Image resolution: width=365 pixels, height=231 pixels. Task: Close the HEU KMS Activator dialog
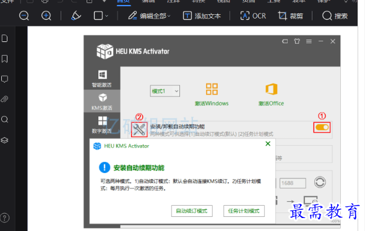pos(268,144)
